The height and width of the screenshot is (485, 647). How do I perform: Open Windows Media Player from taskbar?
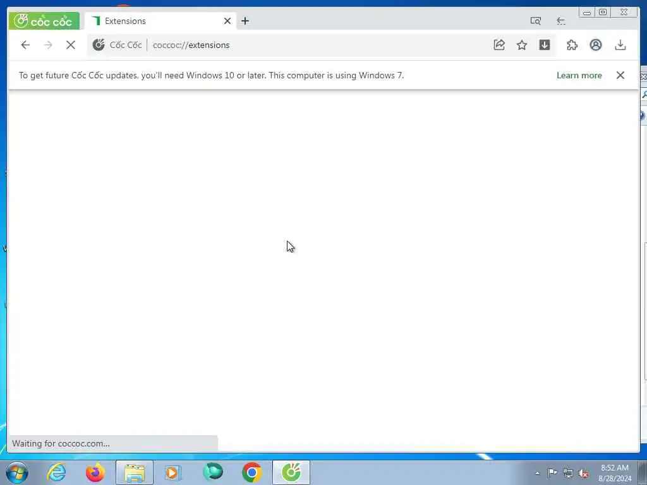pyautogui.click(x=173, y=472)
